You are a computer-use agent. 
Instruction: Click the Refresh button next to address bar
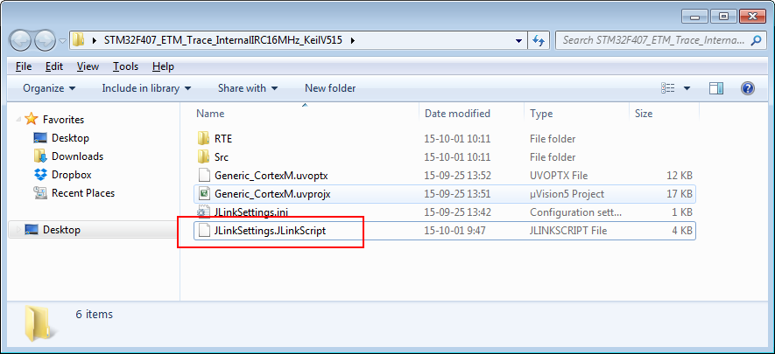539,40
